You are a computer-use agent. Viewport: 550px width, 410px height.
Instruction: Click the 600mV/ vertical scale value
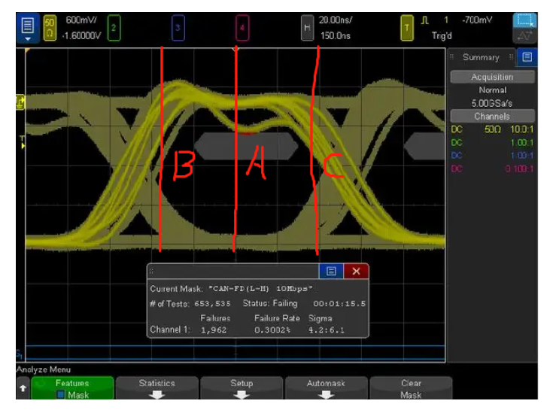pos(81,20)
